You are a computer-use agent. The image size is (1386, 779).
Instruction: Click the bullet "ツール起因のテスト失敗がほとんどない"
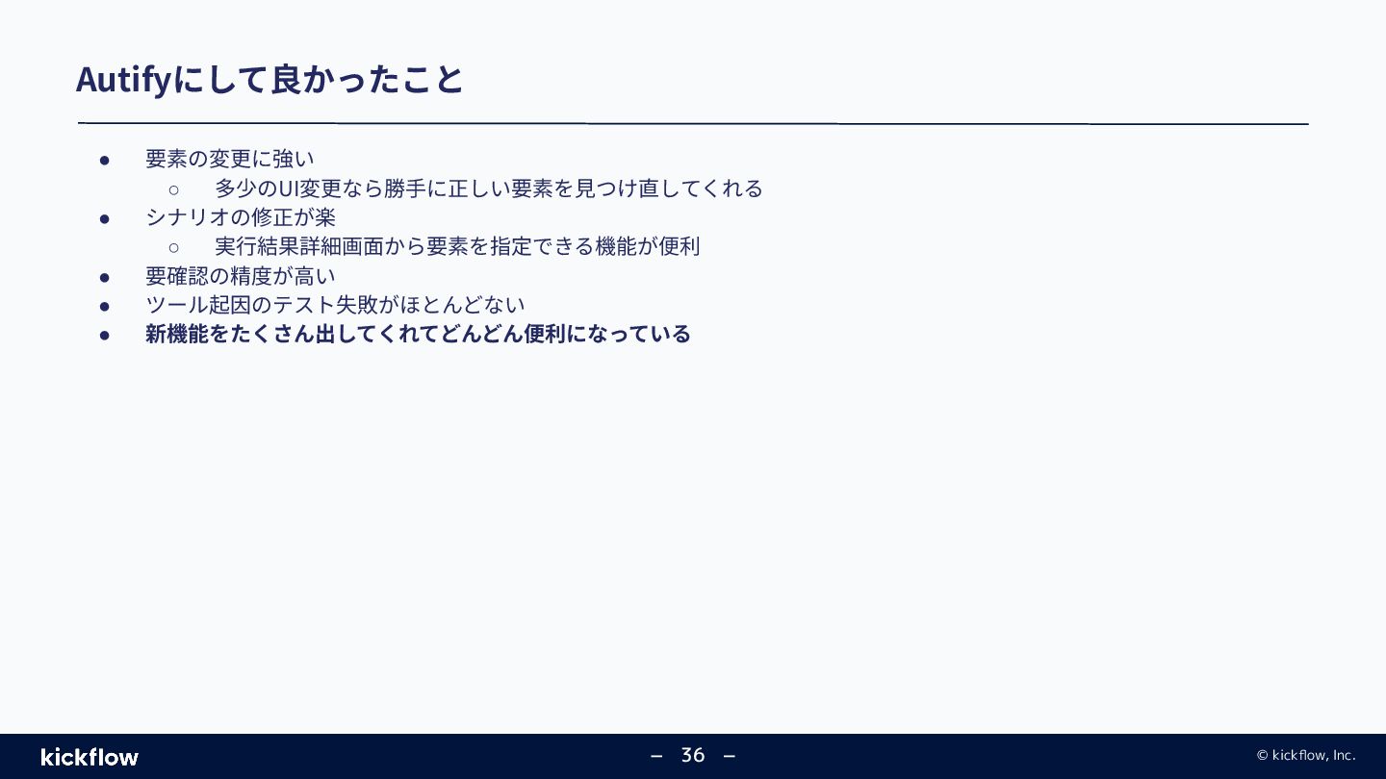[x=335, y=305]
